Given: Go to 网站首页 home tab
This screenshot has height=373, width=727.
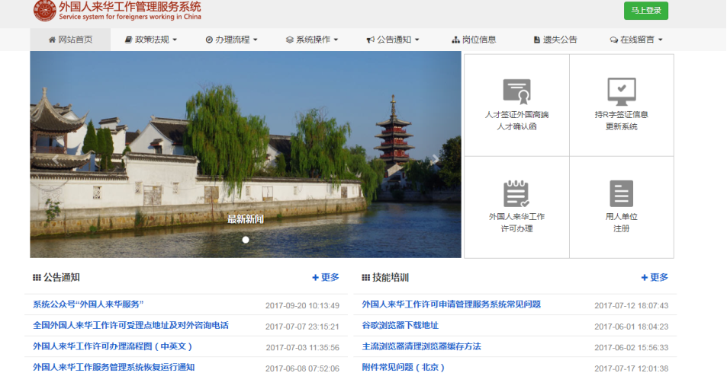Looking at the screenshot, I should pyautogui.click(x=70, y=40).
